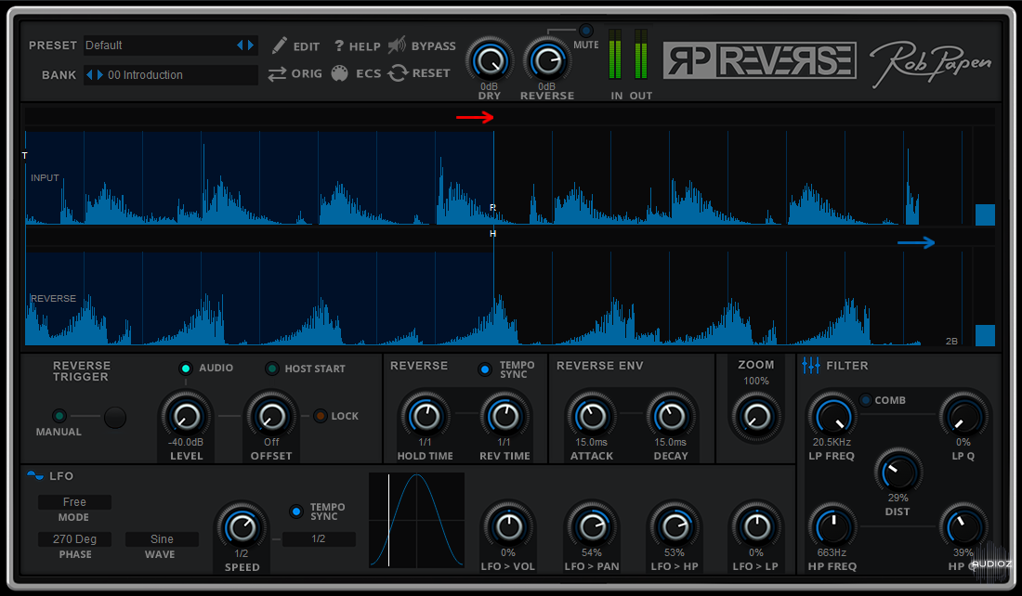Select next preset with right arrow
1022x596 pixels.
[250, 45]
